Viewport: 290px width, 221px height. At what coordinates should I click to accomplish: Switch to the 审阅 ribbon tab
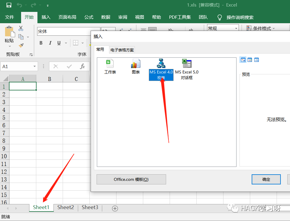tap(123, 17)
